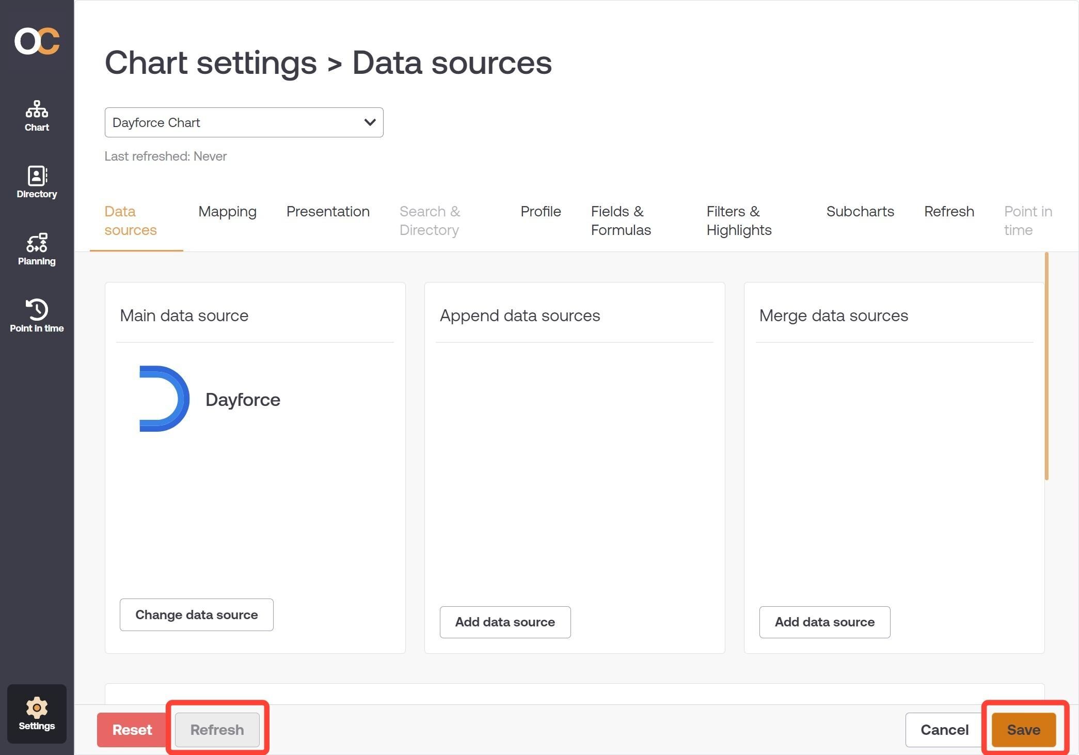The image size is (1079, 755).
Task: Click the OrgChart OC logo
Action: tap(37, 41)
